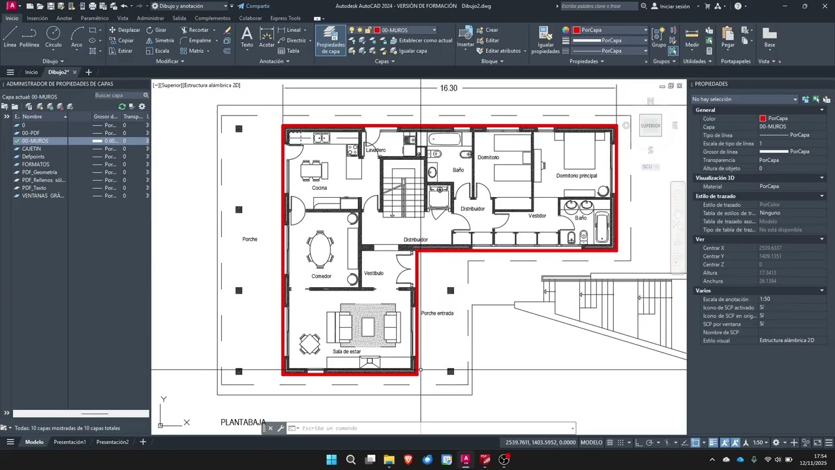Open the Paramétrico ribbon tab
Viewport: 835px width, 470px height.
point(95,18)
